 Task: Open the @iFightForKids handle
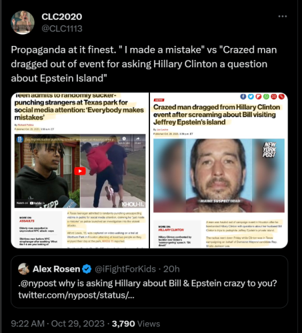coord(125,269)
